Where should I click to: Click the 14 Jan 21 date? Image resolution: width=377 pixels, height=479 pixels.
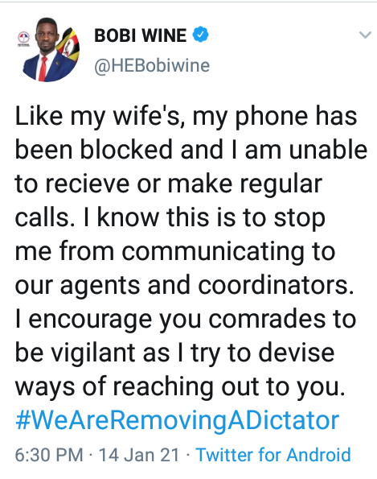click(139, 455)
